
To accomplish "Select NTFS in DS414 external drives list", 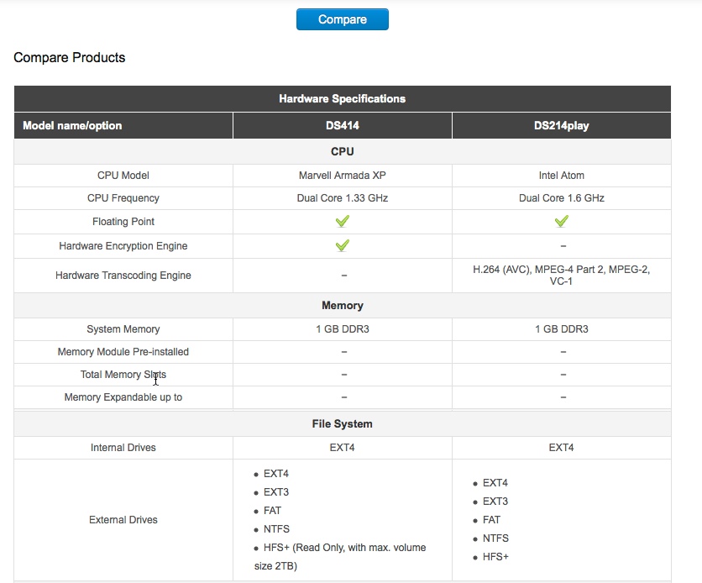I will pyautogui.click(x=276, y=529).
